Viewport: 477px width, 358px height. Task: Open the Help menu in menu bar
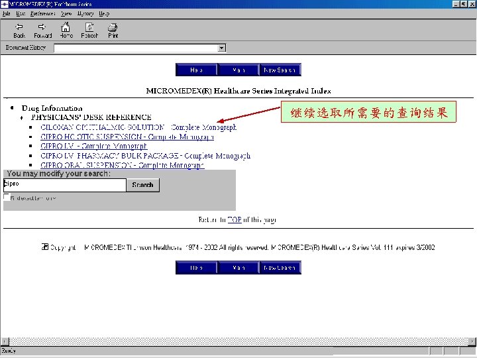click(x=104, y=14)
